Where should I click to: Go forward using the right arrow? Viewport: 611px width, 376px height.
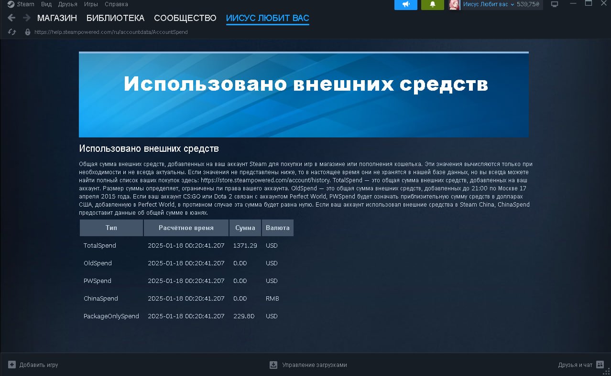[x=27, y=18]
